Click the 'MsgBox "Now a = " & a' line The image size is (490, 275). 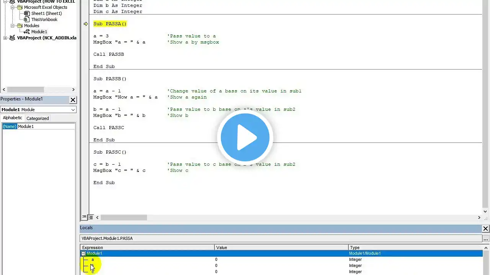click(126, 97)
